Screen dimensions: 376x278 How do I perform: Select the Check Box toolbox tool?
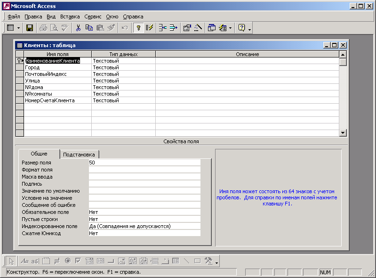pyautogui.click(x=79, y=261)
